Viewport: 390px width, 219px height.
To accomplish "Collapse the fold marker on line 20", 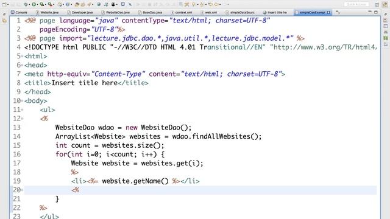I will click(x=22, y=190).
